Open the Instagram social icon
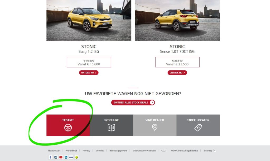This screenshot has width=270, height=161. coord(56,157)
